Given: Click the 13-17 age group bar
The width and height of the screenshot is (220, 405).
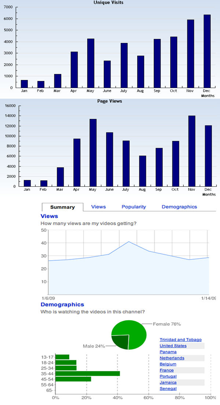Looking at the screenshot, I should tap(62, 357).
